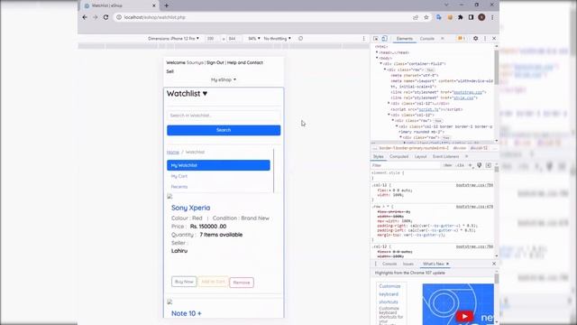Screen dimensions: 577x325
Task: Toggle the device toolbar icon in DevTools
Action: click(384, 38)
